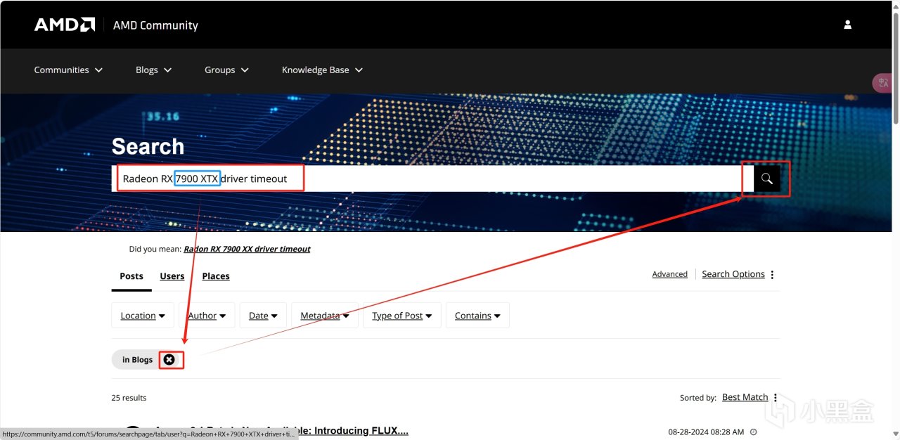Screen dimensions: 900x440
Task: Click the "in Blogs" chip label
Action: (x=137, y=360)
